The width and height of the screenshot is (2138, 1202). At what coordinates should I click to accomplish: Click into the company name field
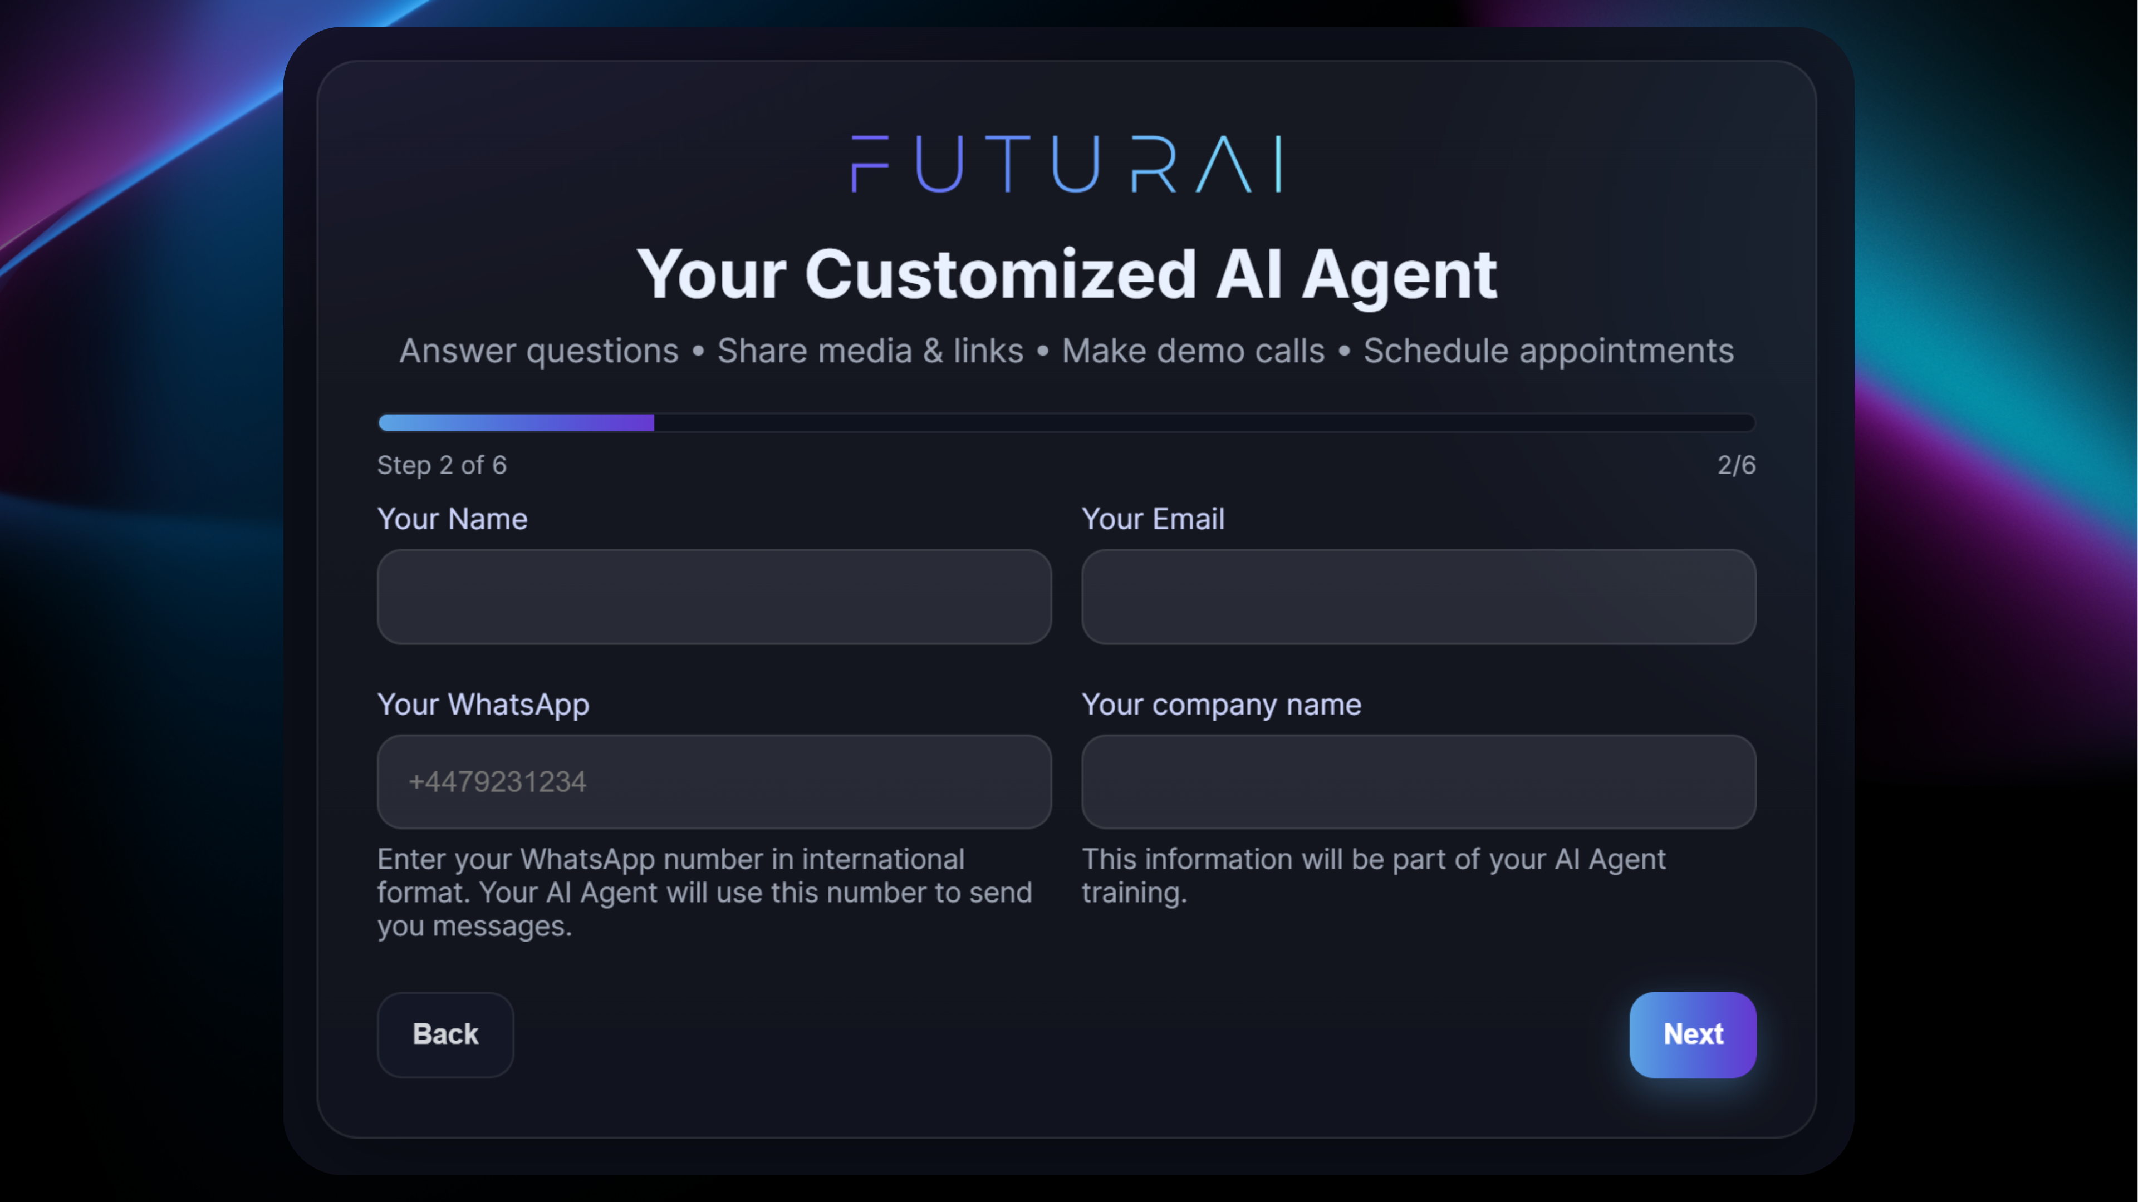[x=1419, y=781]
